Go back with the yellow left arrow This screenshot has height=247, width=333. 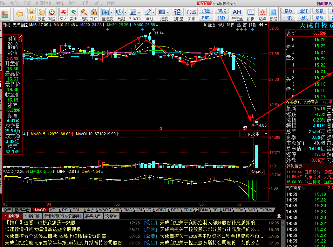point(19,14)
